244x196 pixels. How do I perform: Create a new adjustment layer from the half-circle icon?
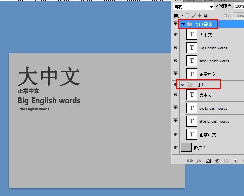coord(218,161)
